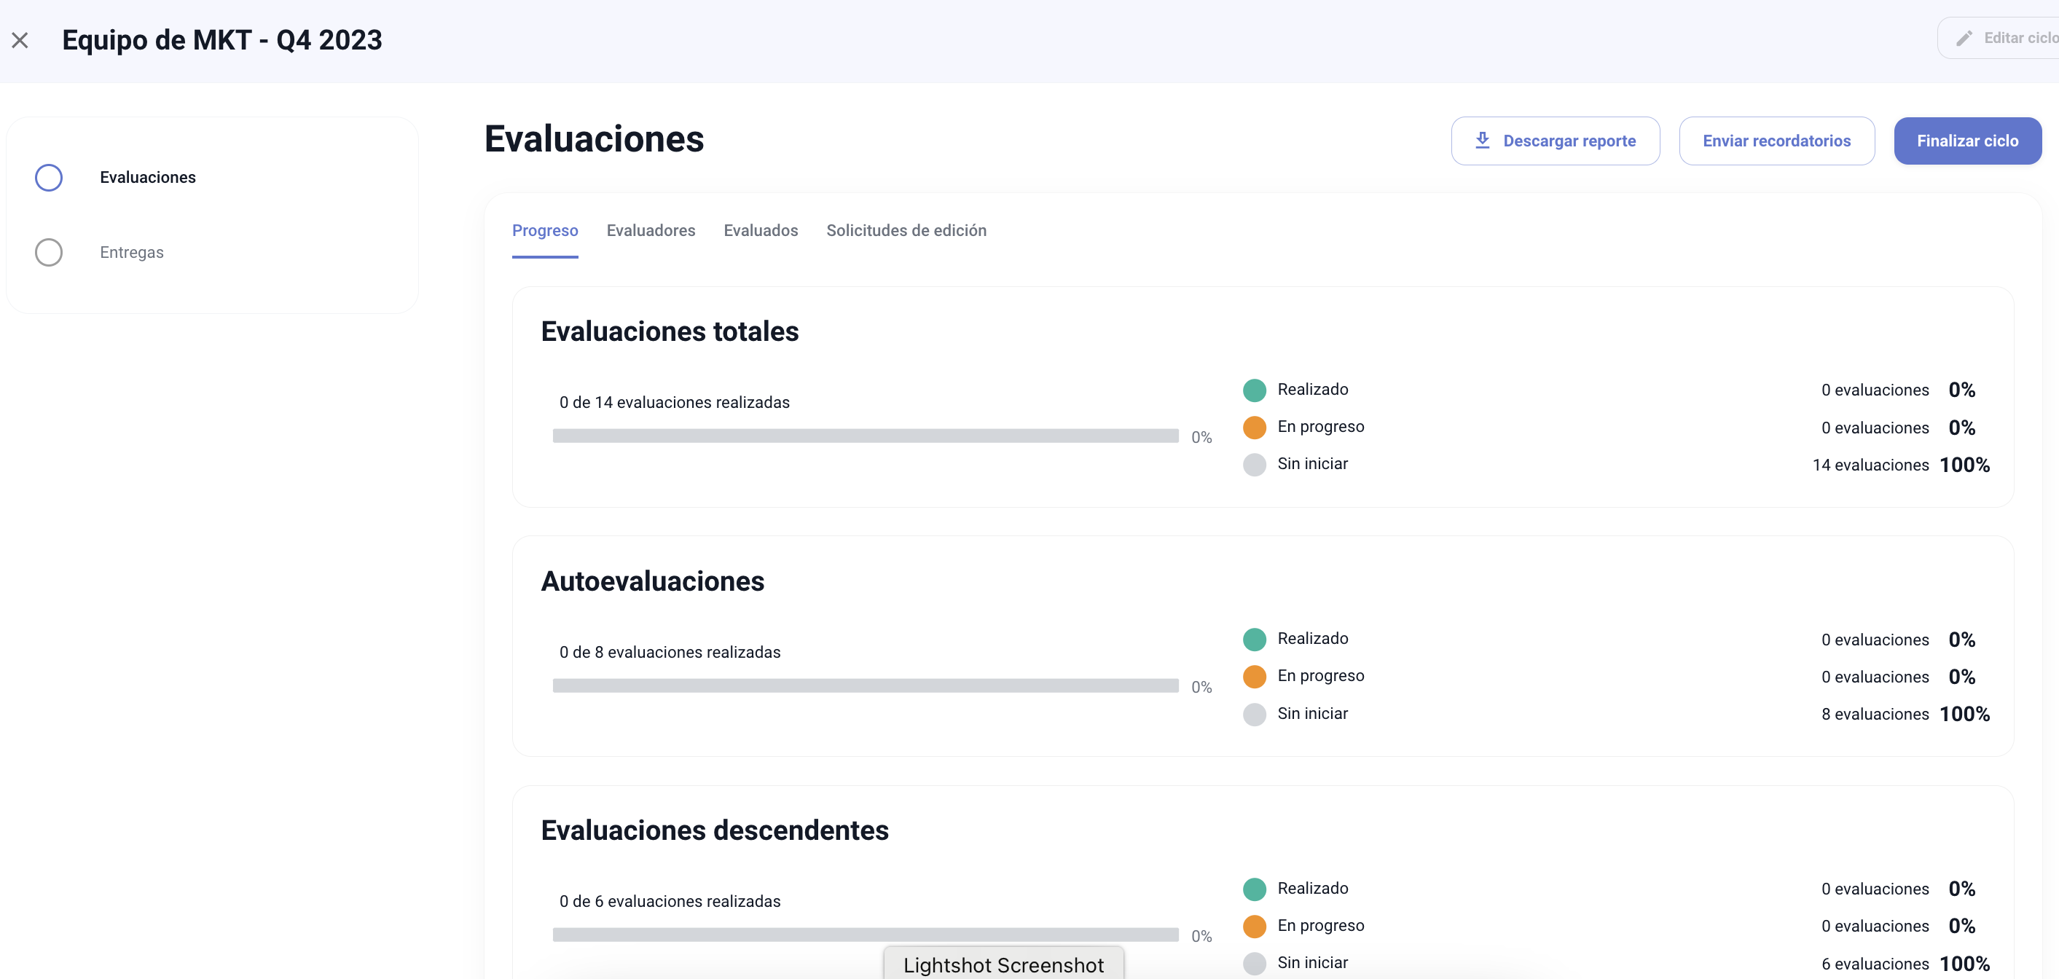Click the 'Equipo de MKT - Q4 2023' title
This screenshot has width=2059, height=979.
click(x=222, y=40)
